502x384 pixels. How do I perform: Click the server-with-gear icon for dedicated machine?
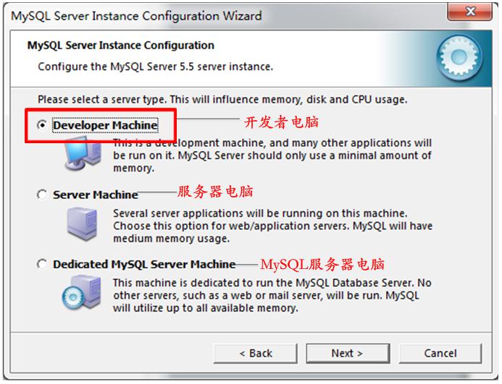(x=82, y=293)
